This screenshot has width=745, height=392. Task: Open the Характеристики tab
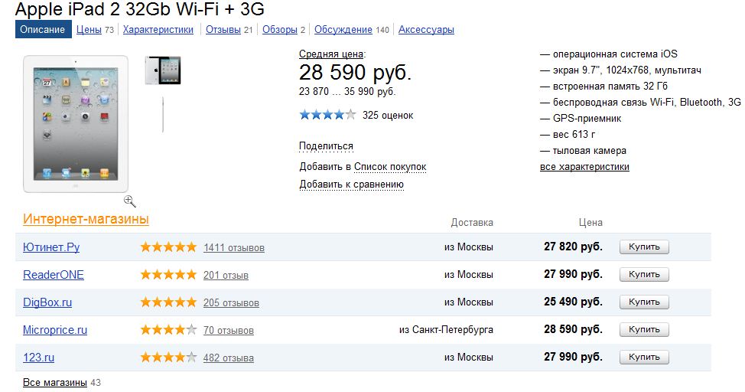158,30
